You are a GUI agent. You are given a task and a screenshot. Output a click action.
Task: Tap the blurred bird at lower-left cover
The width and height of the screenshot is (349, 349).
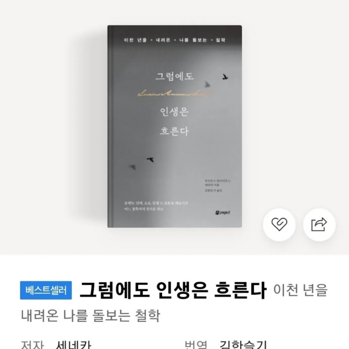pyautogui.click(x=132, y=167)
